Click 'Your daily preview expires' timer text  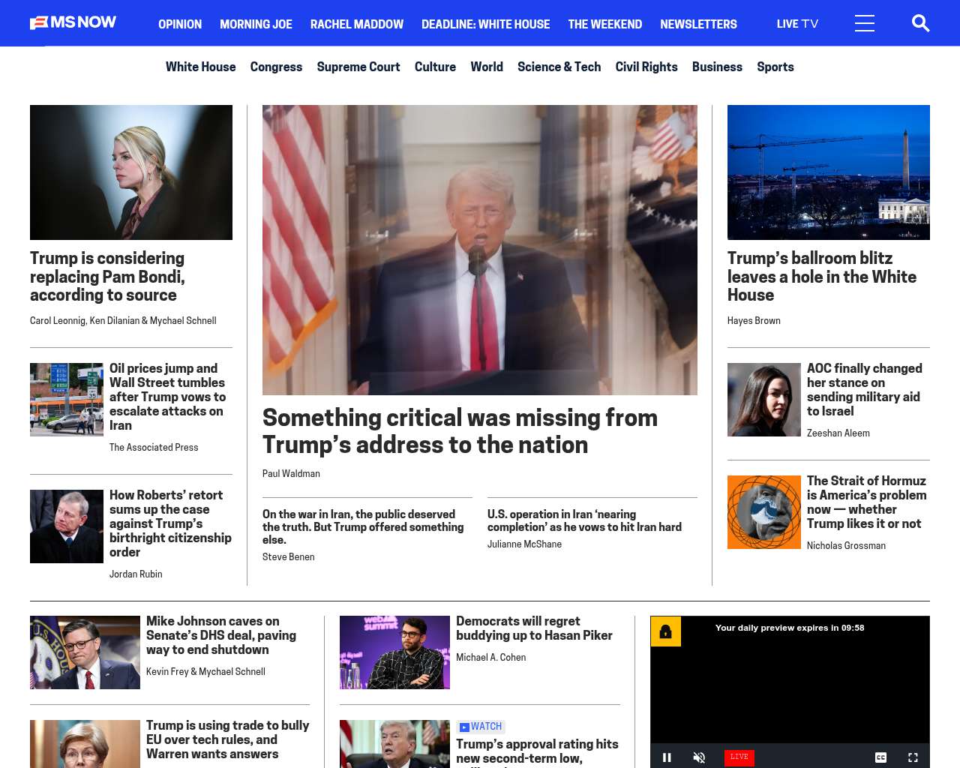(790, 628)
